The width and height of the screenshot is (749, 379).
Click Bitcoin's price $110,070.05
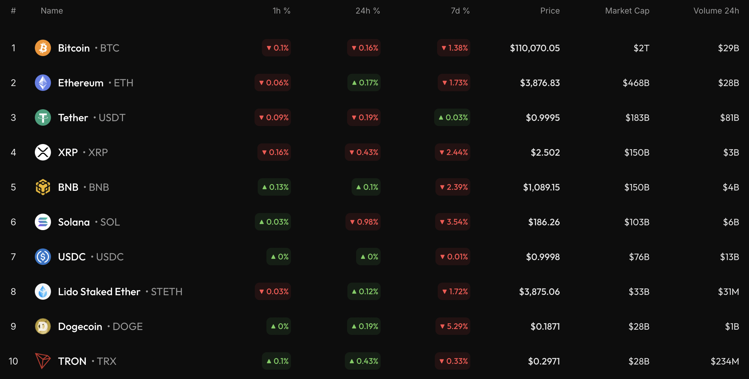534,48
